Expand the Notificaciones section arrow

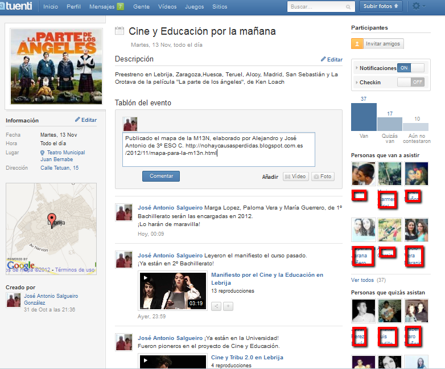click(356, 68)
